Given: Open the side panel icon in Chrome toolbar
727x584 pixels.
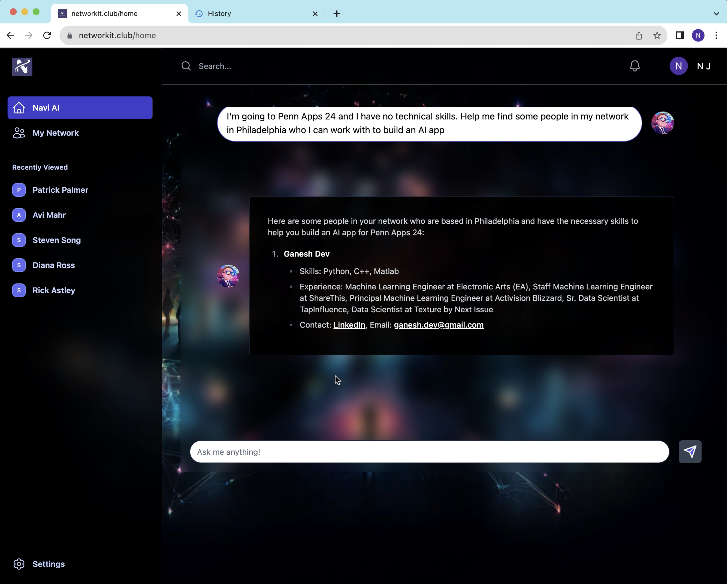Looking at the screenshot, I should [680, 35].
